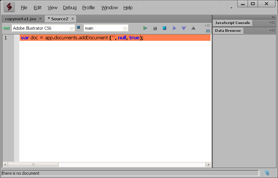Minimize the ExtendScript Toolkit window
This screenshot has height=178, width=278.
click(x=243, y=4)
